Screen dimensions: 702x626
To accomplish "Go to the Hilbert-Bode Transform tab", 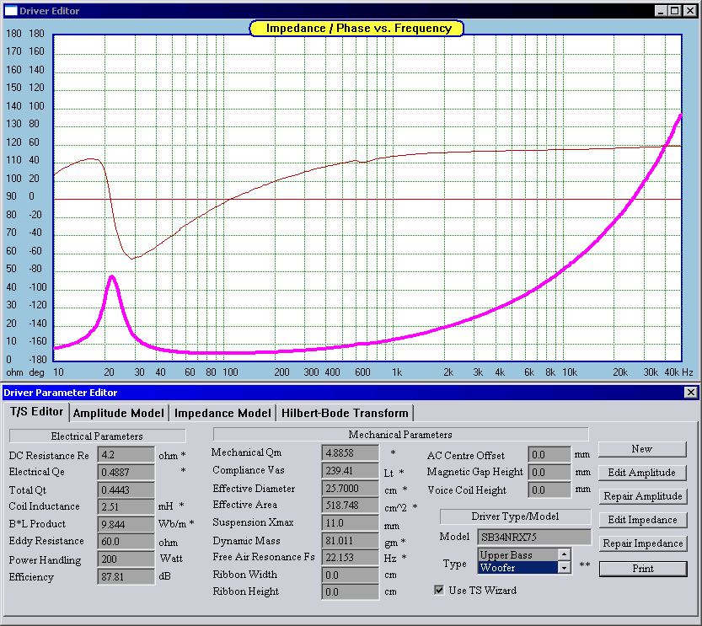I will click(x=345, y=413).
